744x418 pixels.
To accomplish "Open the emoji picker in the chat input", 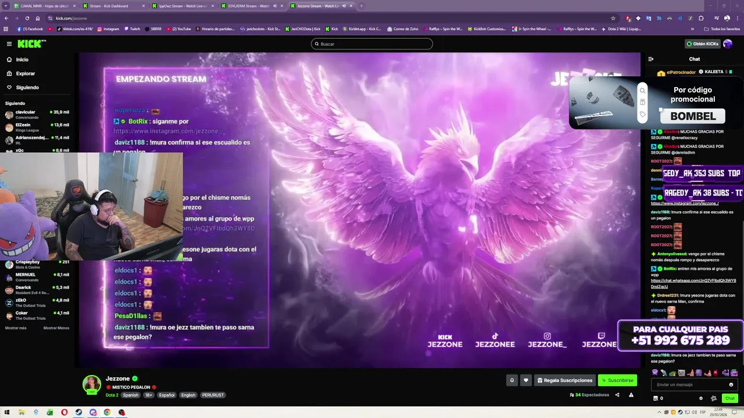I will 731,384.
